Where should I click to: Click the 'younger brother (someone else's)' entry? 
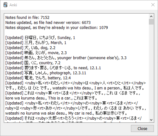click(x=66, y=58)
